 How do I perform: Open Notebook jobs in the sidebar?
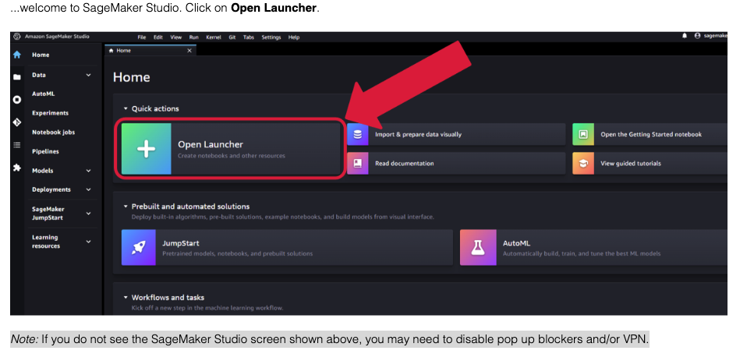53,132
